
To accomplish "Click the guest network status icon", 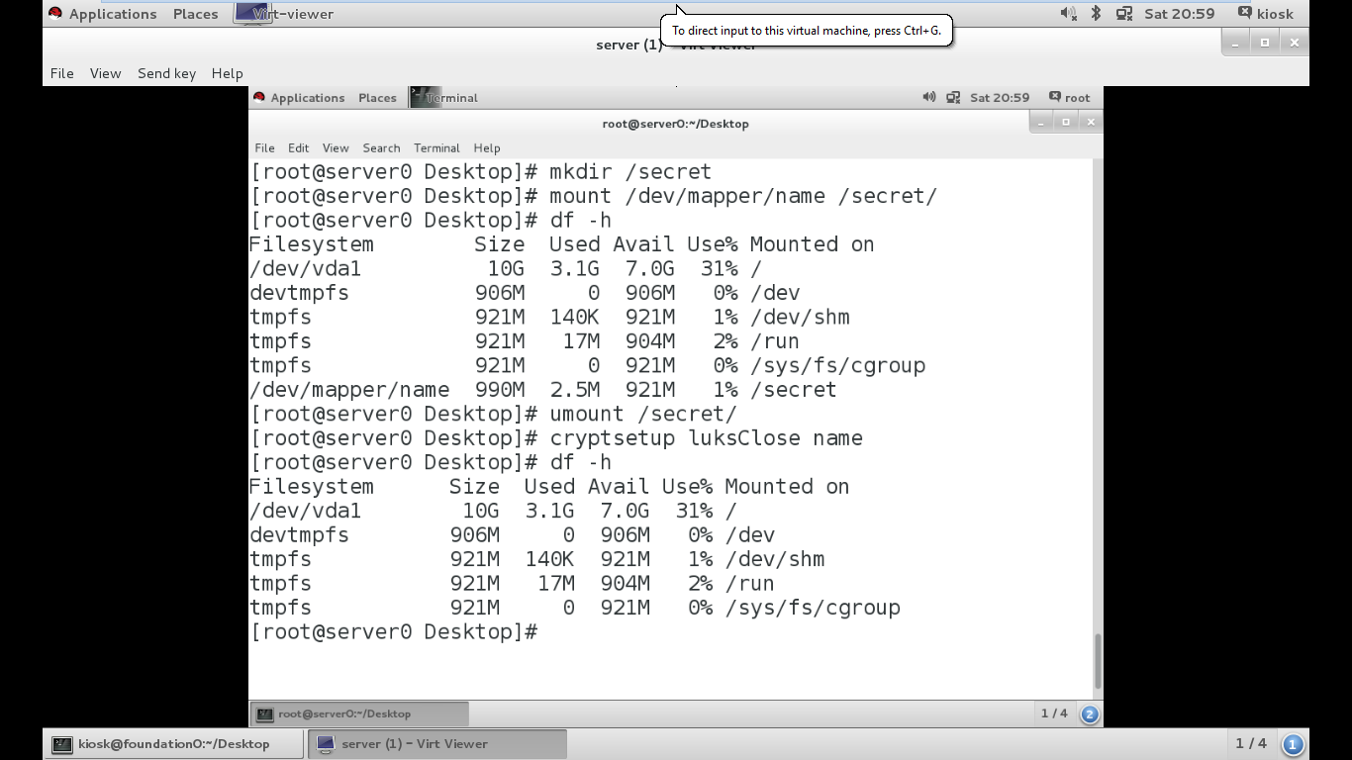I will 953,97.
